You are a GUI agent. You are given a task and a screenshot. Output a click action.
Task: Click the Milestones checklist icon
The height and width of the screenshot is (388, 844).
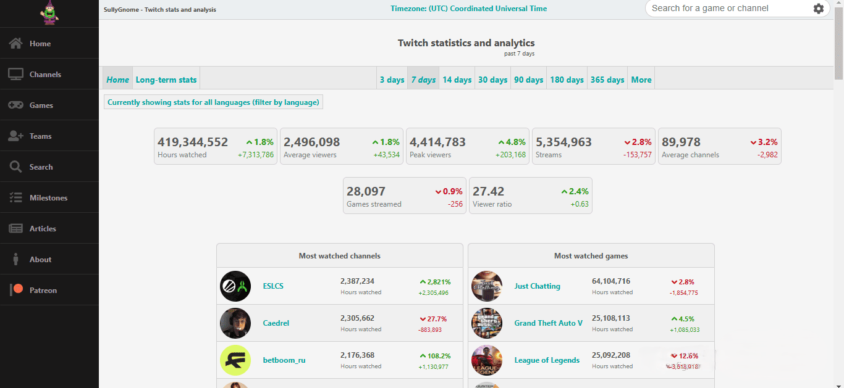[16, 197]
